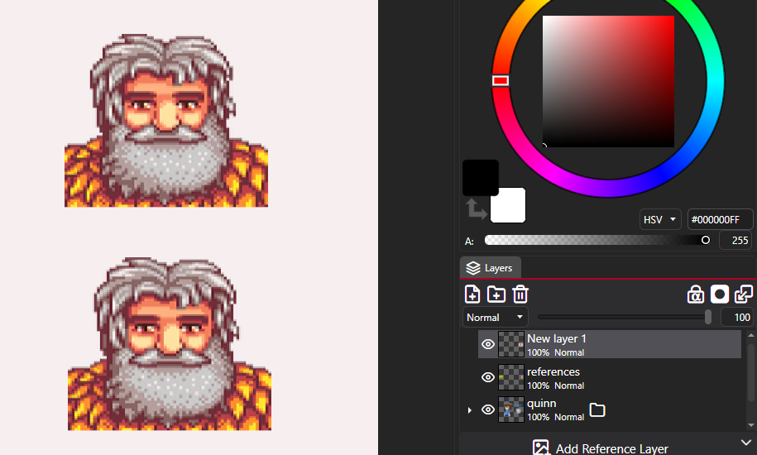
Task: Click the create mask circle icon
Action: click(719, 295)
